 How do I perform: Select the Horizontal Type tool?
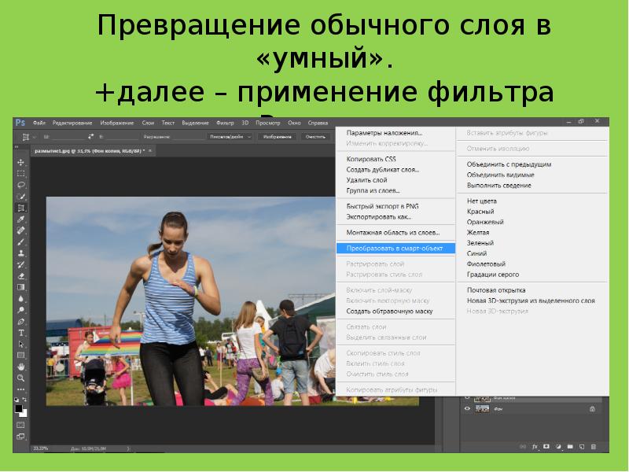20,333
